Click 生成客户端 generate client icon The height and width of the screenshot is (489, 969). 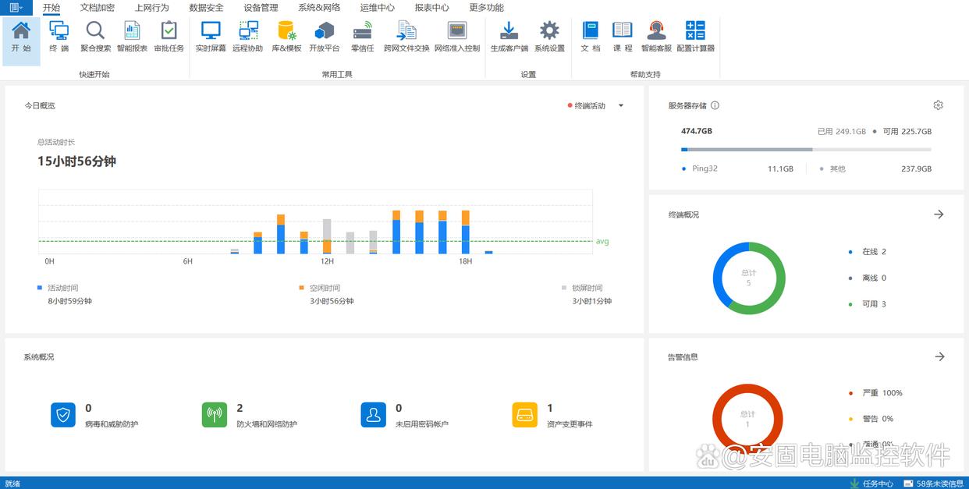[509, 37]
